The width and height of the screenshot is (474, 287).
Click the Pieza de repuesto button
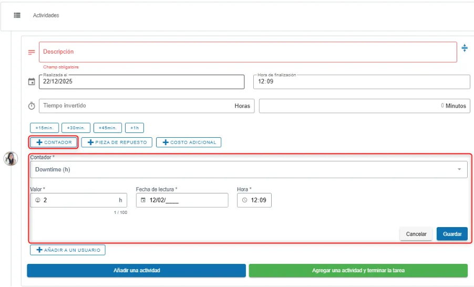pyautogui.click(x=117, y=142)
